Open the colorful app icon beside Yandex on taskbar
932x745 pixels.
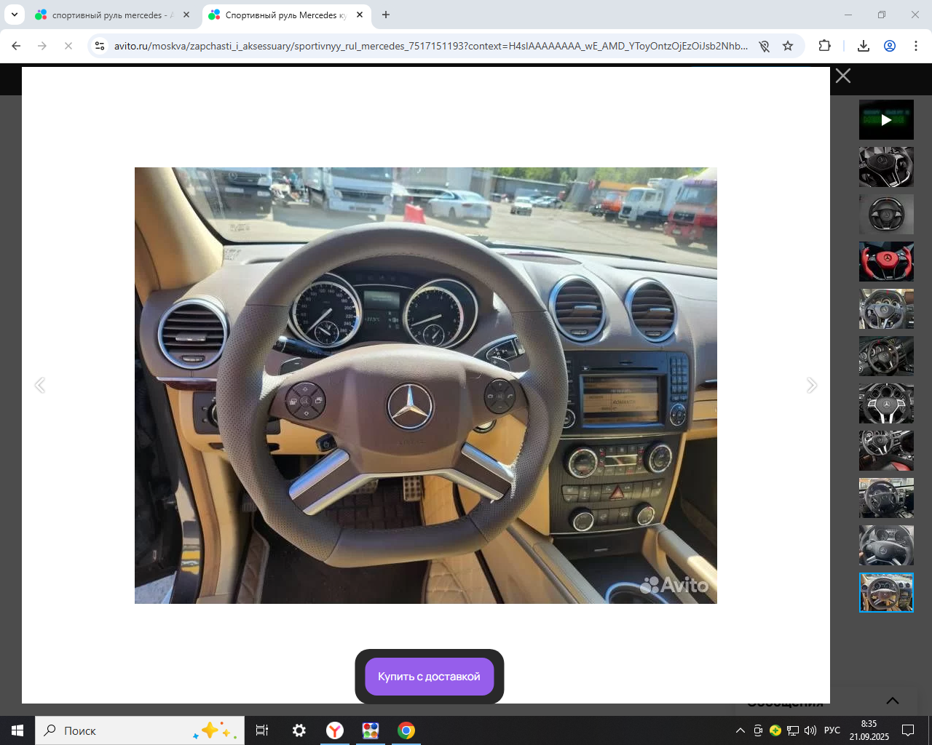coord(371,730)
